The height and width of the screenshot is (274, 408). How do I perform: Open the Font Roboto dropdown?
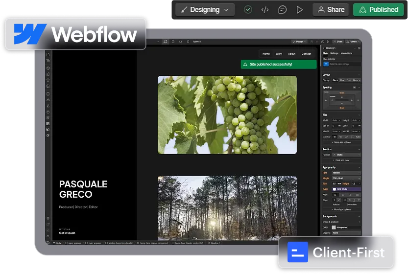tap(347, 173)
